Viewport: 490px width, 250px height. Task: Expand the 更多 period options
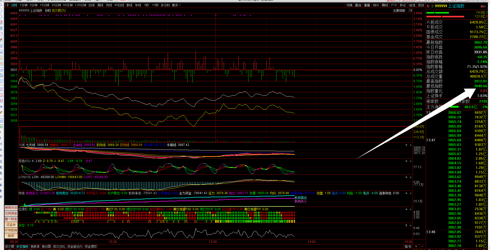(176, 5)
